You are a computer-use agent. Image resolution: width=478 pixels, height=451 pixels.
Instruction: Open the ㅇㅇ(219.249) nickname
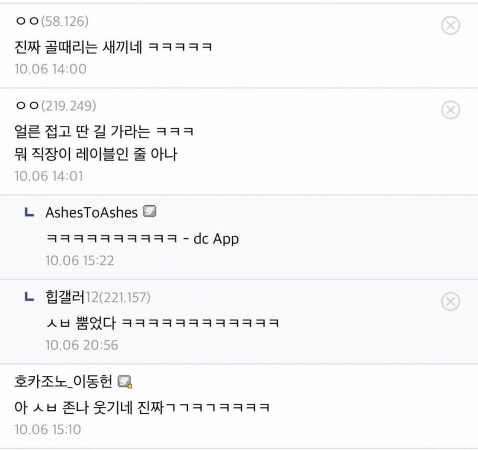pyautogui.click(x=56, y=106)
